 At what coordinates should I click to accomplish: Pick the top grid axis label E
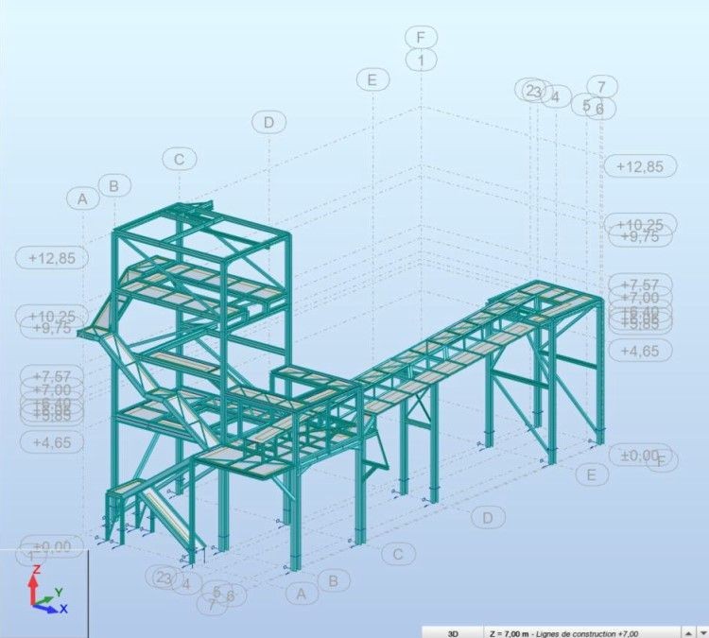click(372, 80)
